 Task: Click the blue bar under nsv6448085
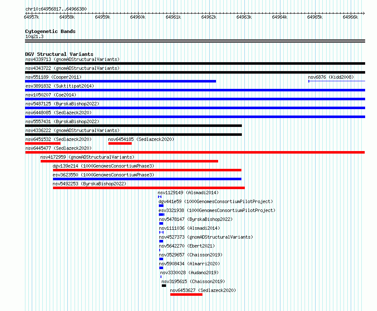click(x=195, y=117)
